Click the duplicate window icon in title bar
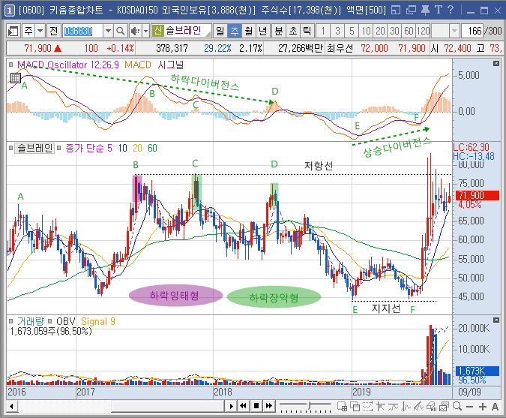The width and height of the screenshot is (506, 418). coord(411,10)
